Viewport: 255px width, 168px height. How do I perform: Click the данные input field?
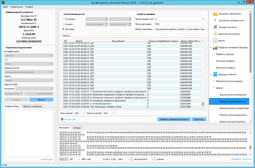coord(197,159)
